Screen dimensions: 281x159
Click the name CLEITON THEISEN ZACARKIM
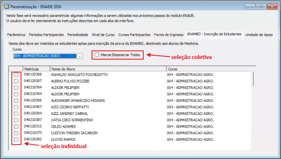click(74, 133)
